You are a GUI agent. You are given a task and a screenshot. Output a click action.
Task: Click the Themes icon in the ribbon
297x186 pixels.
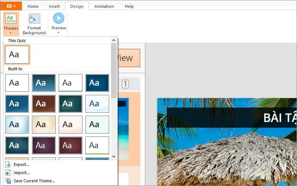pos(11,18)
